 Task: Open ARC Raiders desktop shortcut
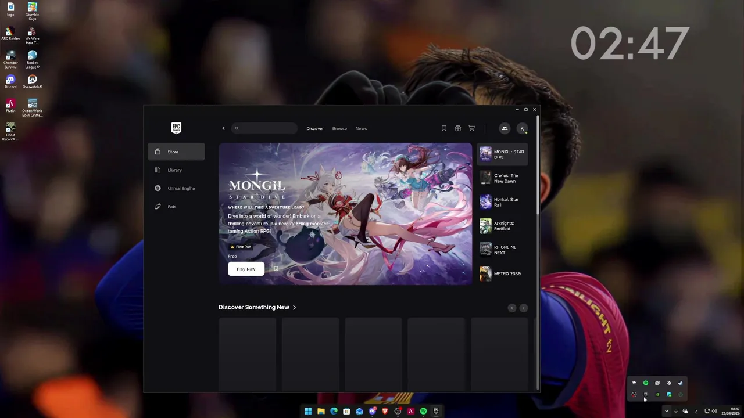coord(10,34)
